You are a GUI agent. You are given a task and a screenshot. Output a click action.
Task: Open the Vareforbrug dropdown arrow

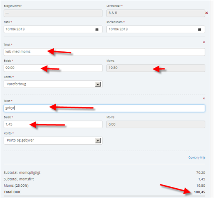coord(98,84)
